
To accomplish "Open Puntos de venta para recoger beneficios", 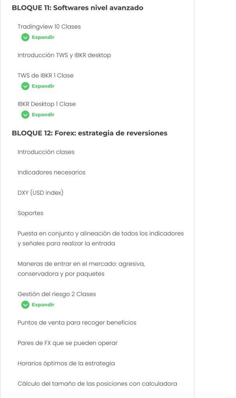I will click(77, 323).
